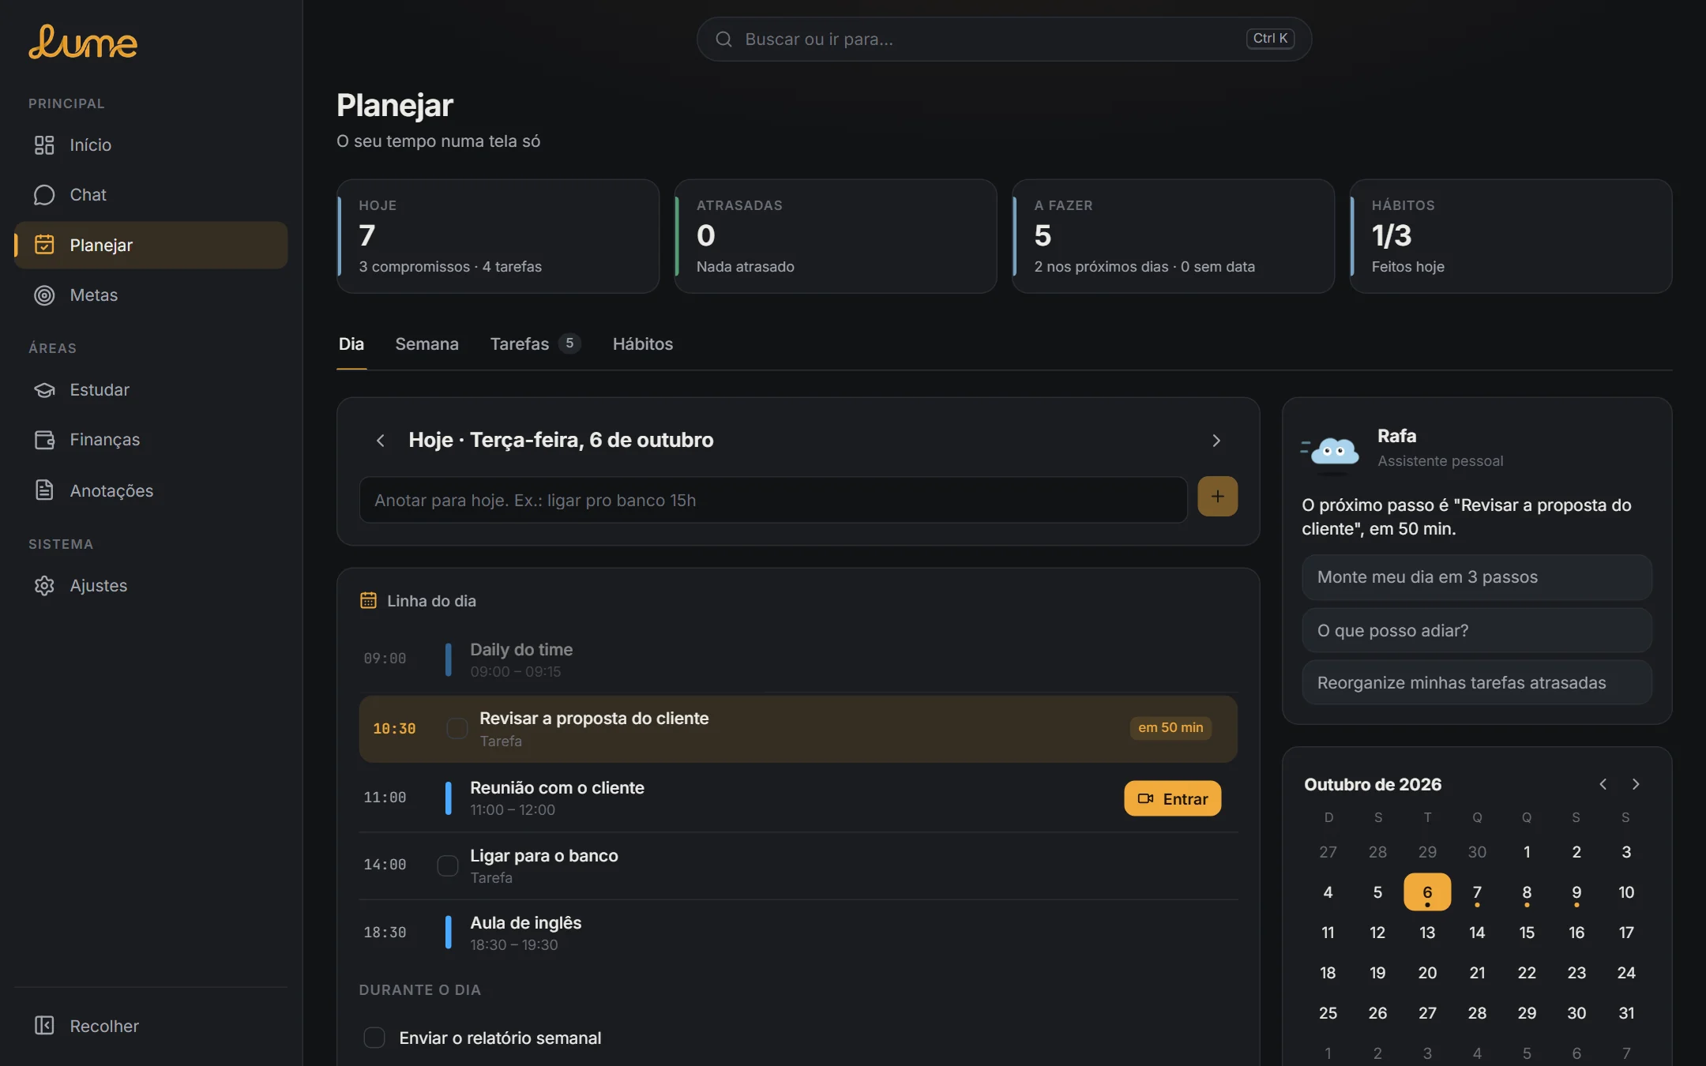The width and height of the screenshot is (1706, 1066).
Task: Open Anotações in the sidebar
Action: coord(151,490)
